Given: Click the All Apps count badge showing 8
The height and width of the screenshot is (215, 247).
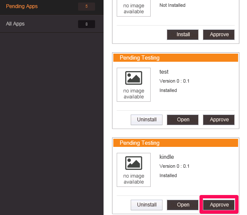Looking at the screenshot, I should pos(87,24).
